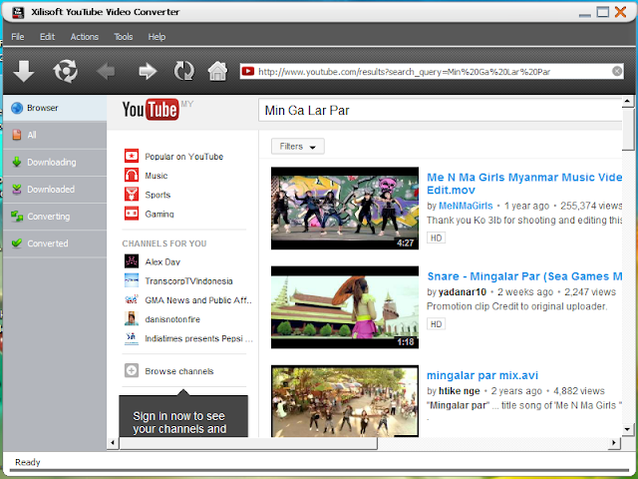This screenshot has width=638, height=479.
Task: Open Popular on YouTube link
Action: 183,157
